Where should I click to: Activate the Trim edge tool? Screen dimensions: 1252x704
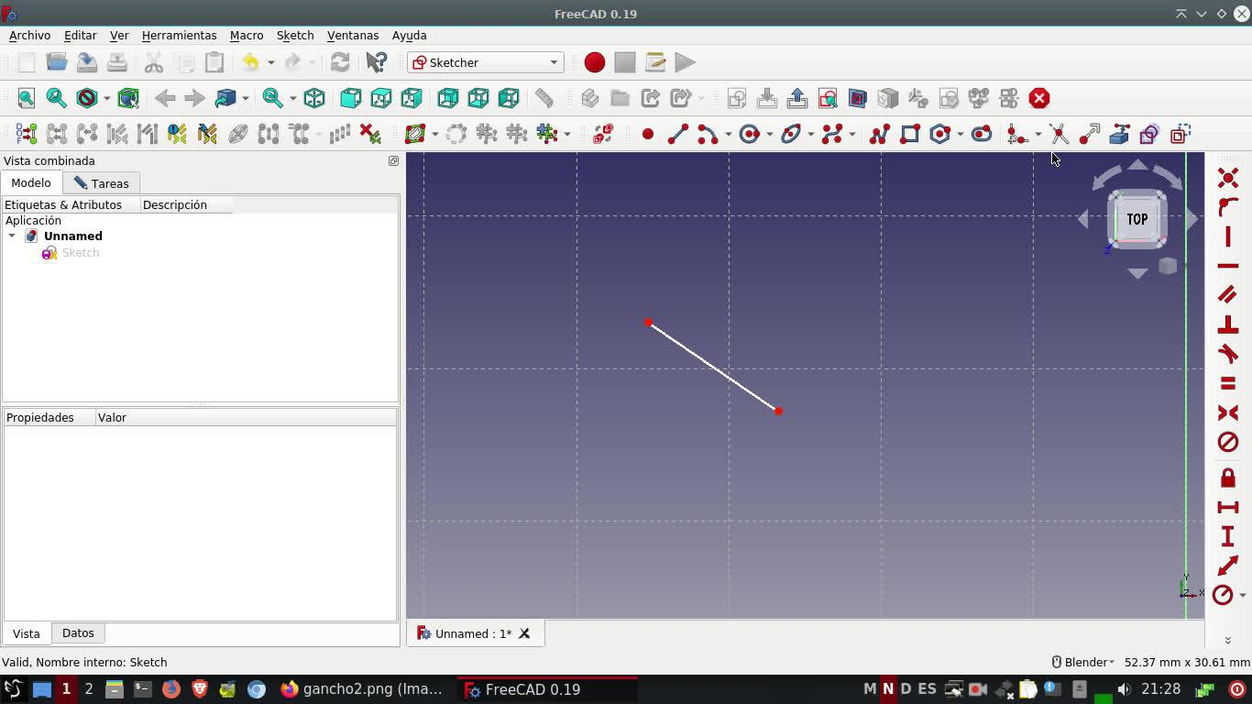tap(1059, 134)
